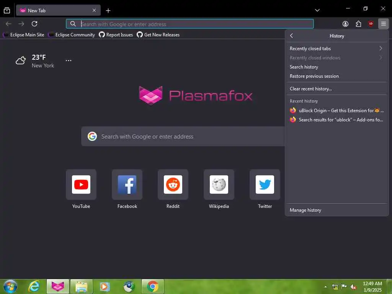
Task: Select the Plasmafox taskbar button
Action: pyautogui.click(x=58, y=286)
